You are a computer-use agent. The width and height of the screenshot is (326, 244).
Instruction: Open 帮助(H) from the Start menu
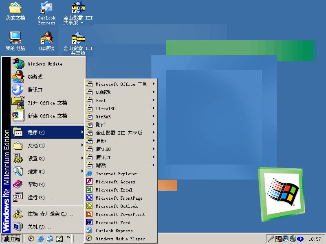click(x=48, y=184)
